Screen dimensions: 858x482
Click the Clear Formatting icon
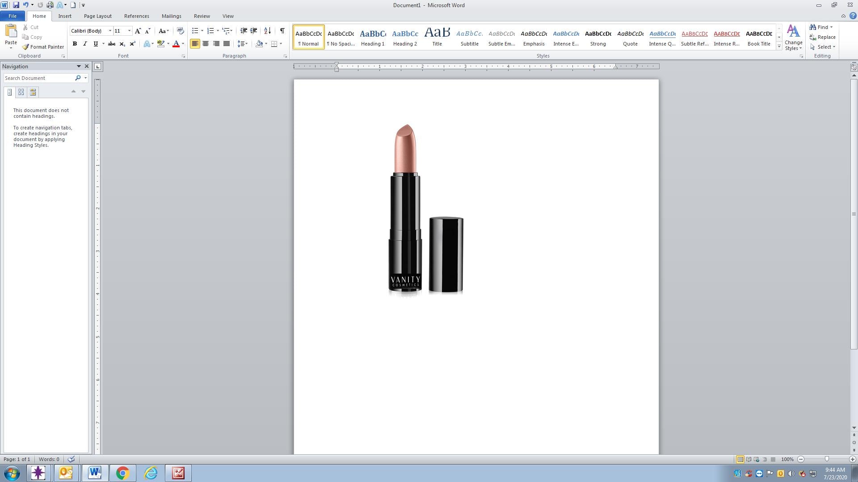click(x=180, y=31)
